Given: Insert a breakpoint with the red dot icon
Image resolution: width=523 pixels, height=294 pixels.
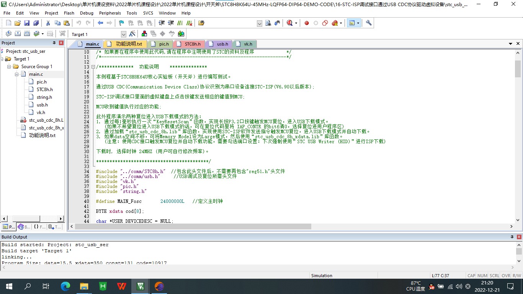Looking at the screenshot, I should tap(307, 23).
